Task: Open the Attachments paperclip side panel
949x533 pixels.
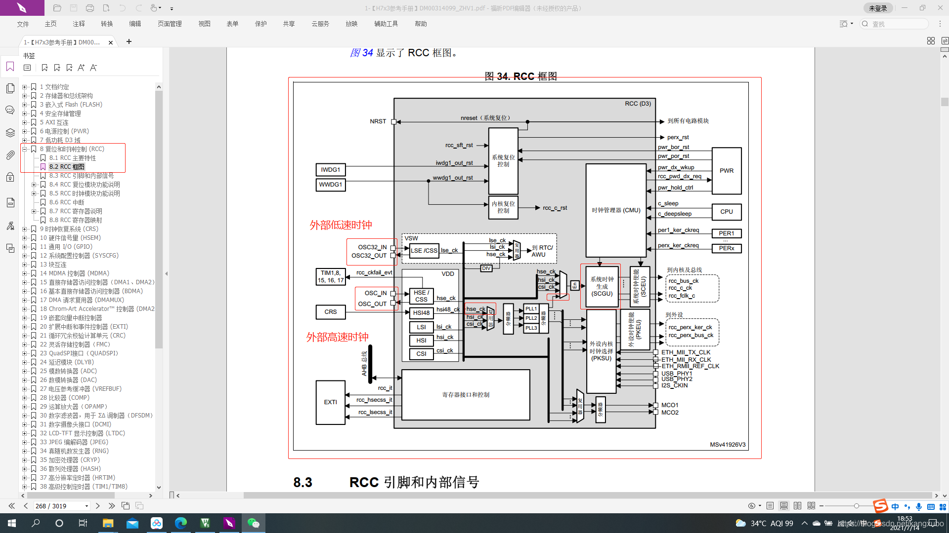Action: coord(10,155)
